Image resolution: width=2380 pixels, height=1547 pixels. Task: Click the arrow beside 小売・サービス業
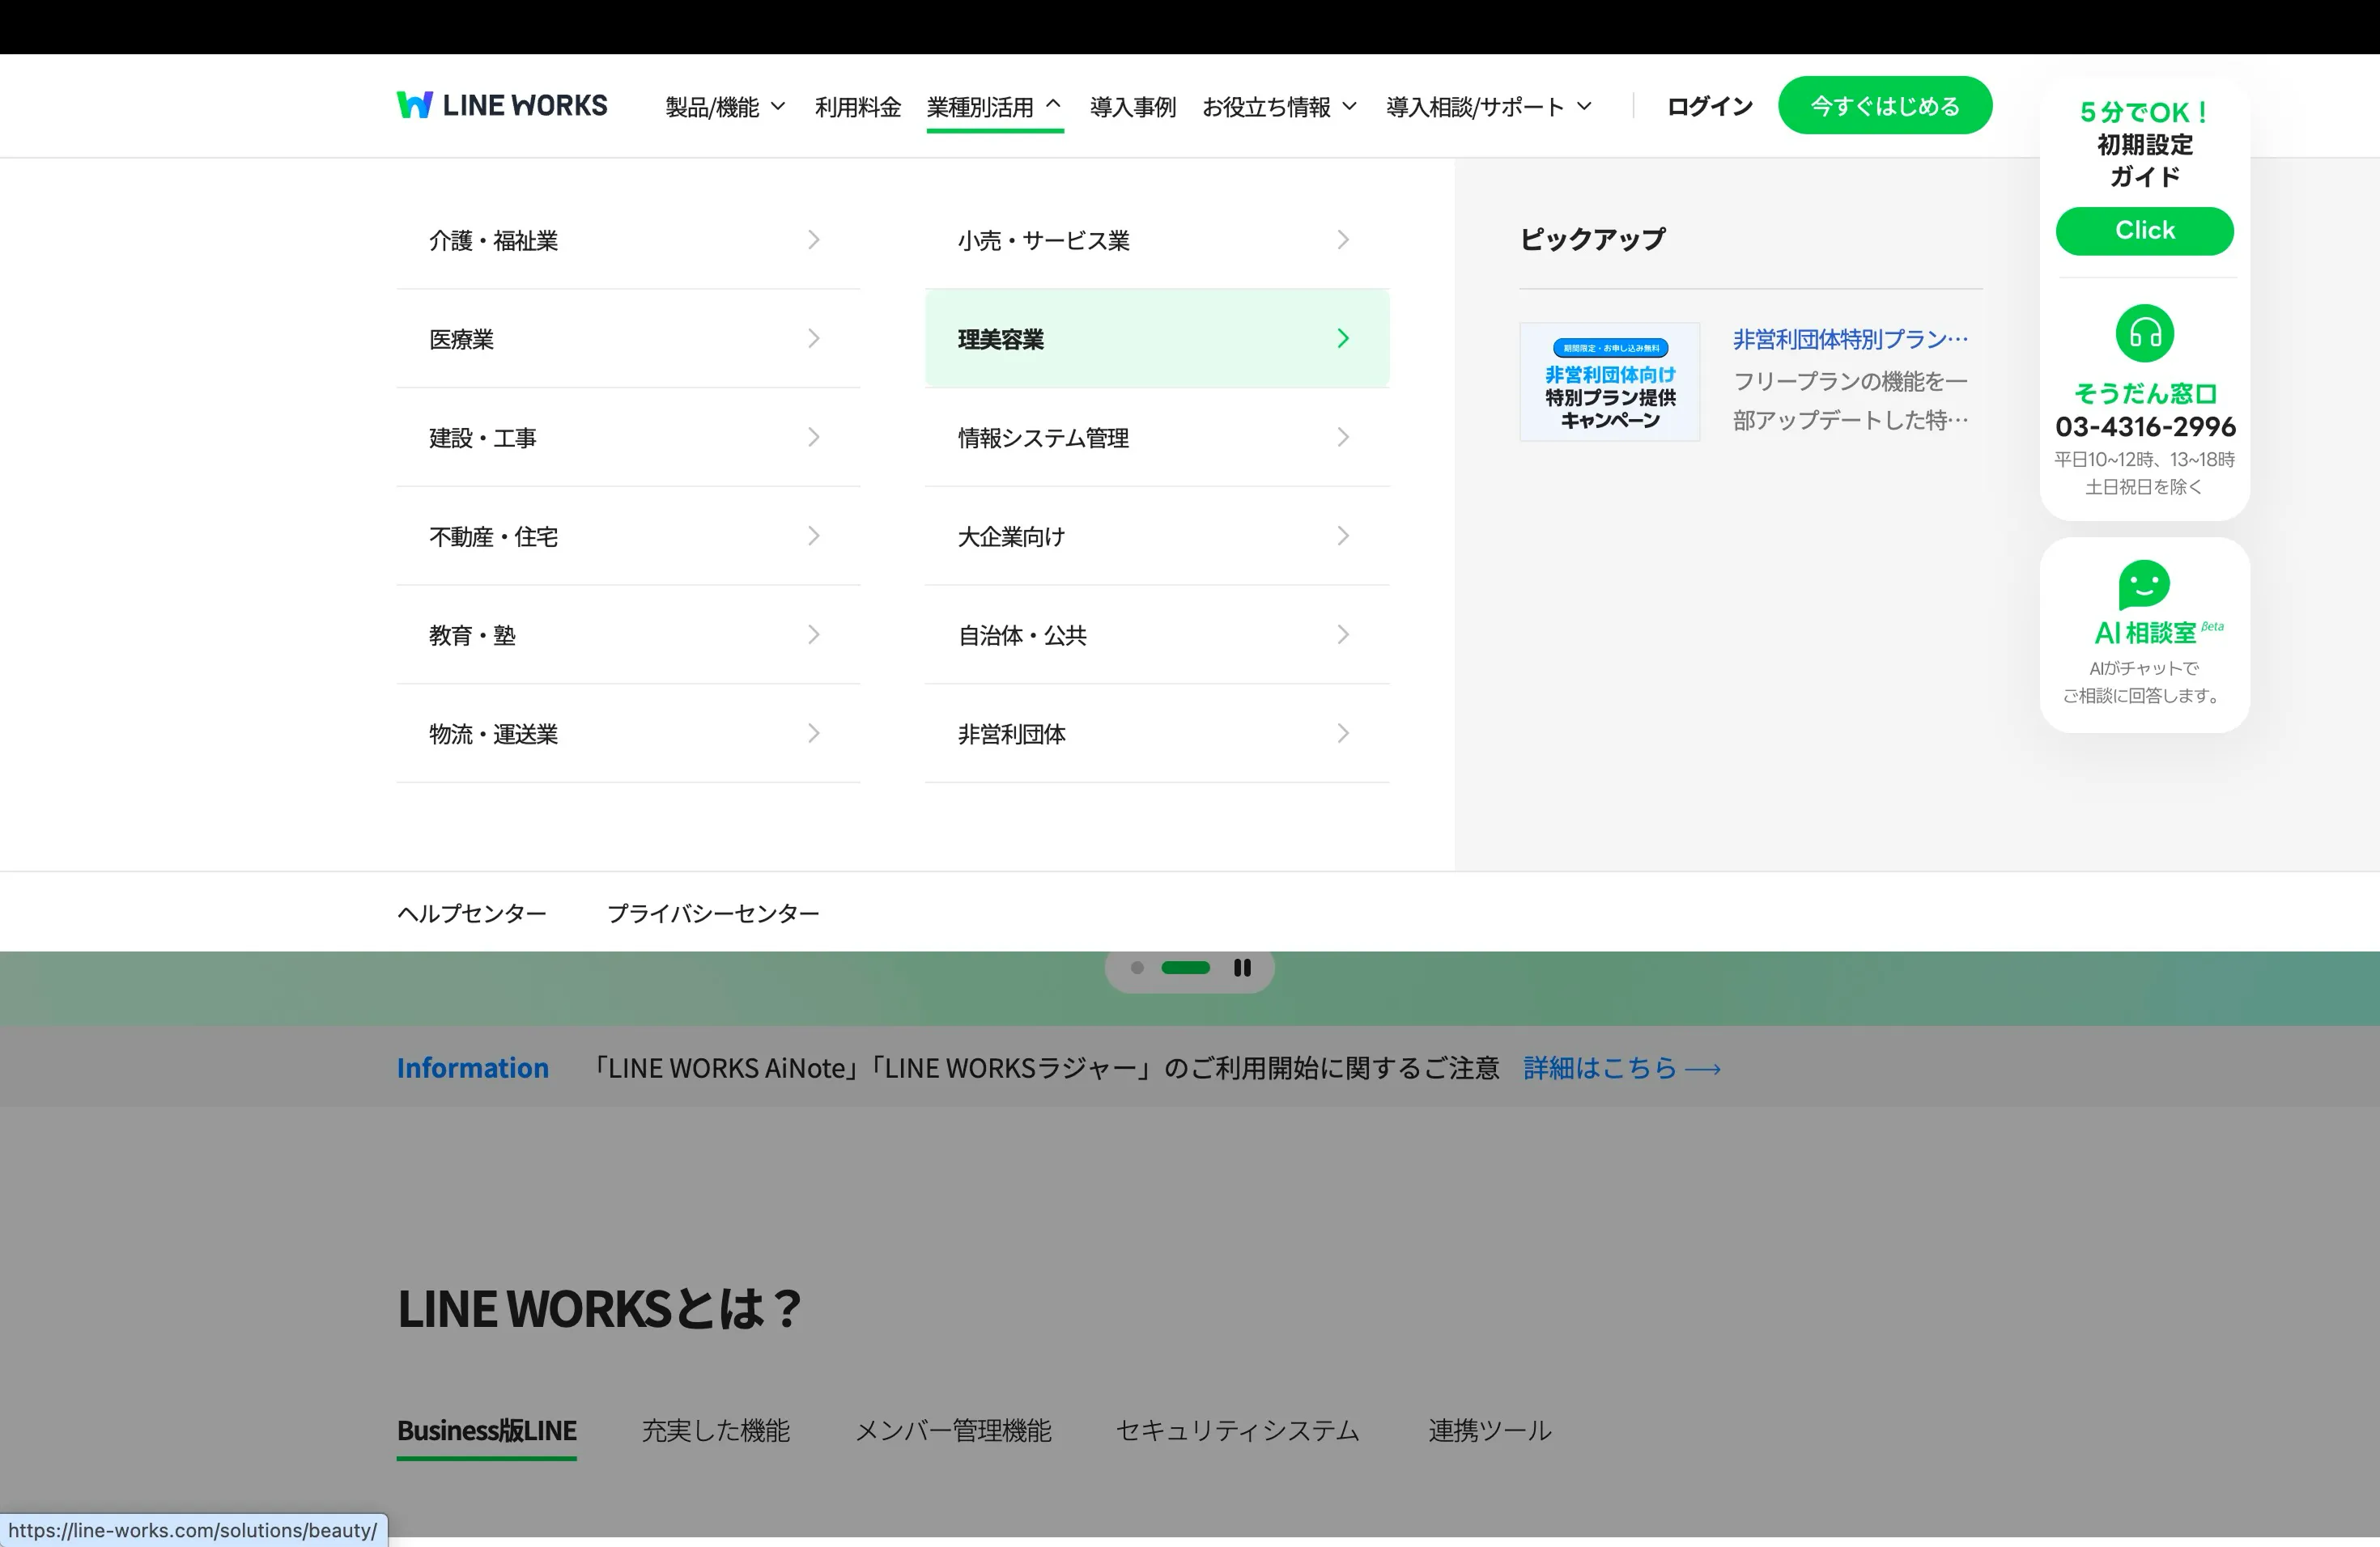[1343, 239]
